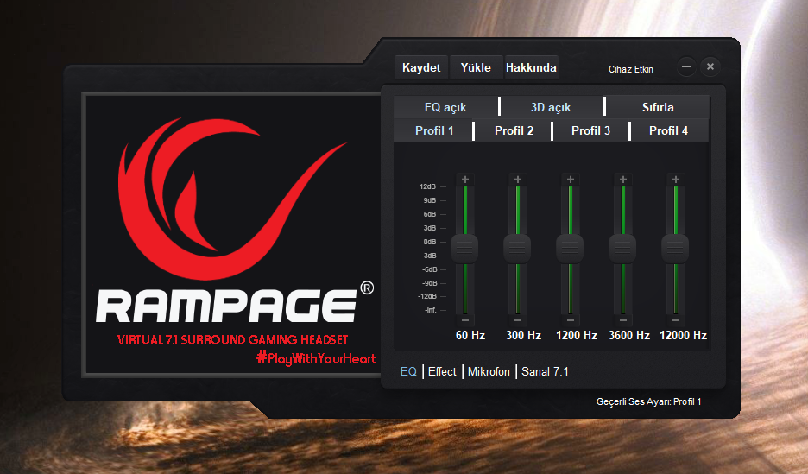Screen dimensions: 808x474
Task: Click the Cihaz Etkin status text
Action: tap(631, 69)
